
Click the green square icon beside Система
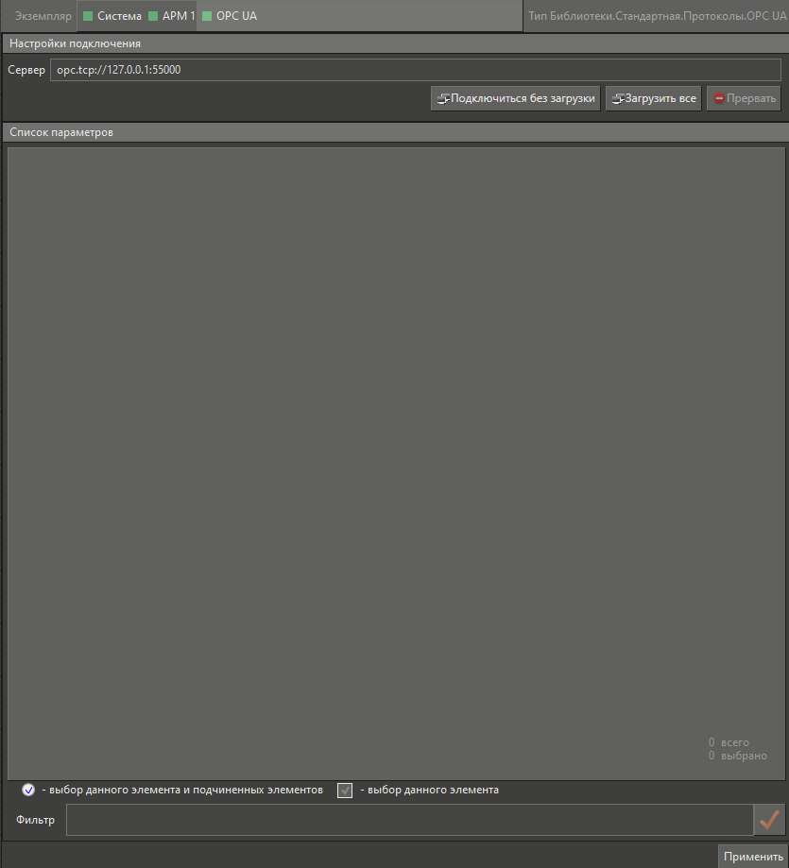88,16
